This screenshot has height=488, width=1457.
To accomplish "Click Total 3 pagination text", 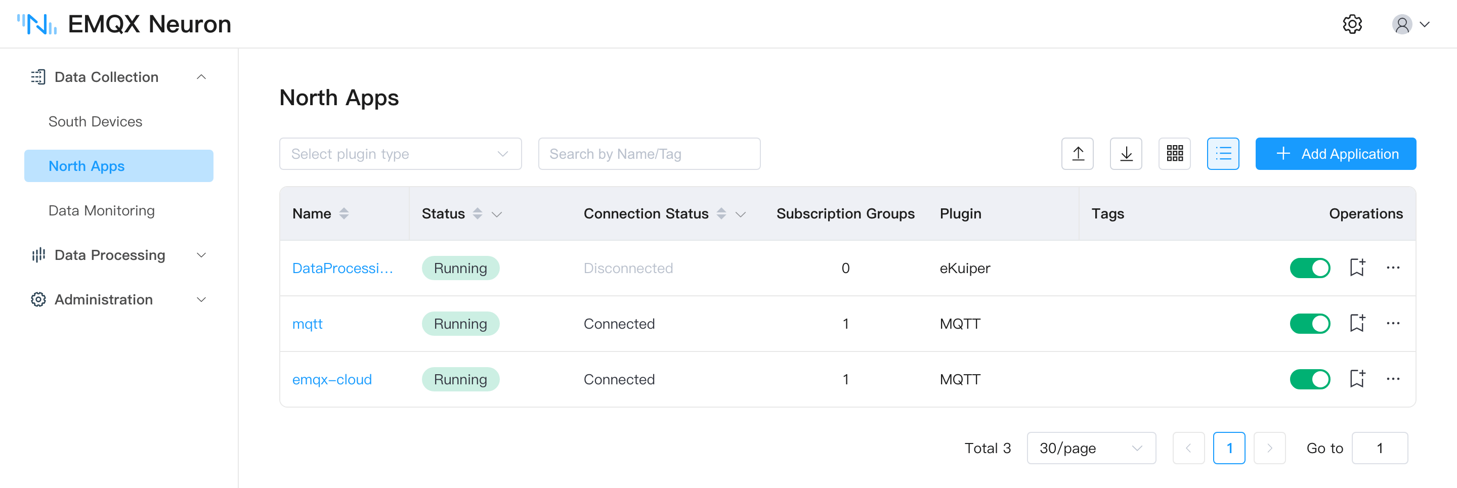I will pos(987,449).
